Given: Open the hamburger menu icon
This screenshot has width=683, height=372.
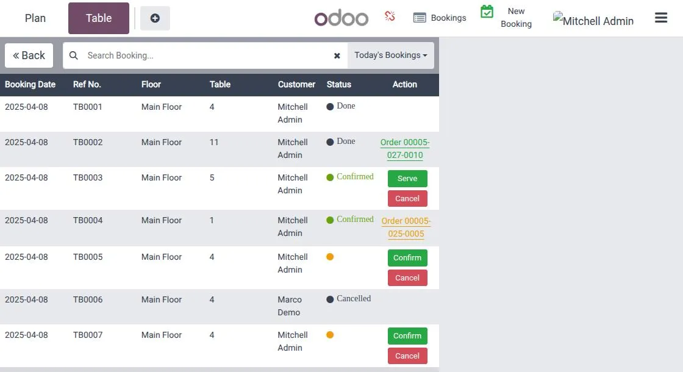Looking at the screenshot, I should pyautogui.click(x=661, y=18).
